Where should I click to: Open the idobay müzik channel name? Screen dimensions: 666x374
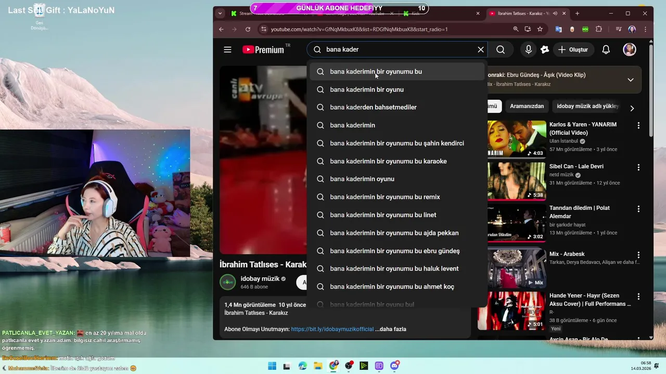click(260, 278)
